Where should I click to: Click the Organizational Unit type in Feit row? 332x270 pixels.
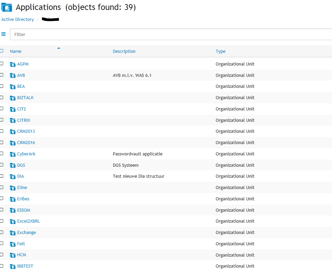pyautogui.click(x=235, y=244)
